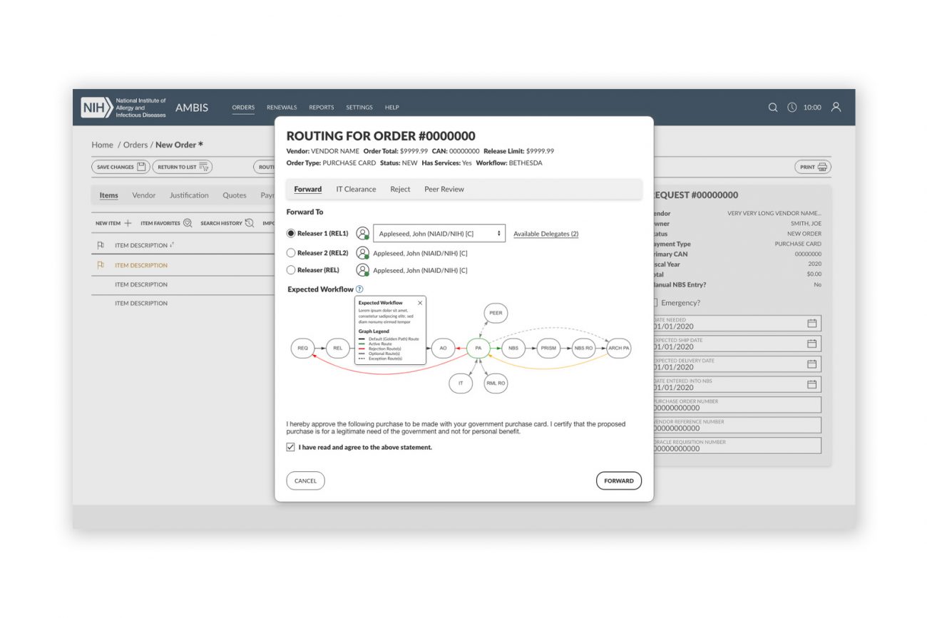
Task: Click the Cancel button
Action: pos(305,481)
